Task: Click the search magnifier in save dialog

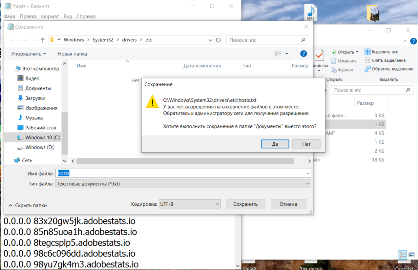Action: click(x=303, y=40)
